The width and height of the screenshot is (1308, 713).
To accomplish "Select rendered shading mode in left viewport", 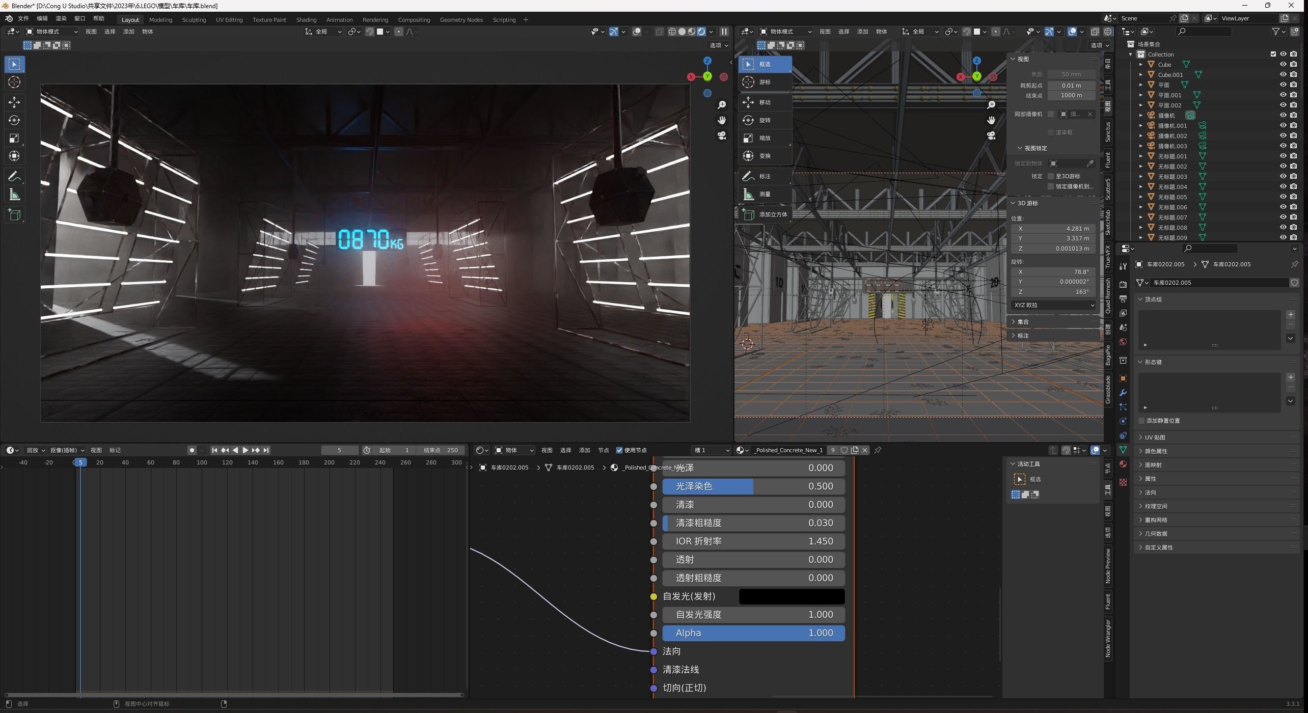I will (701, 32).
